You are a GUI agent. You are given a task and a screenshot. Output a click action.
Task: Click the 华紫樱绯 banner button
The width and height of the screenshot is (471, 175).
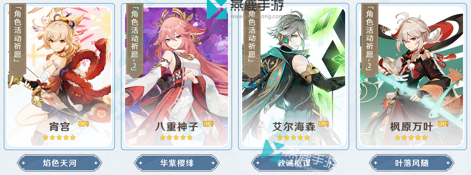tap(177, 163)
